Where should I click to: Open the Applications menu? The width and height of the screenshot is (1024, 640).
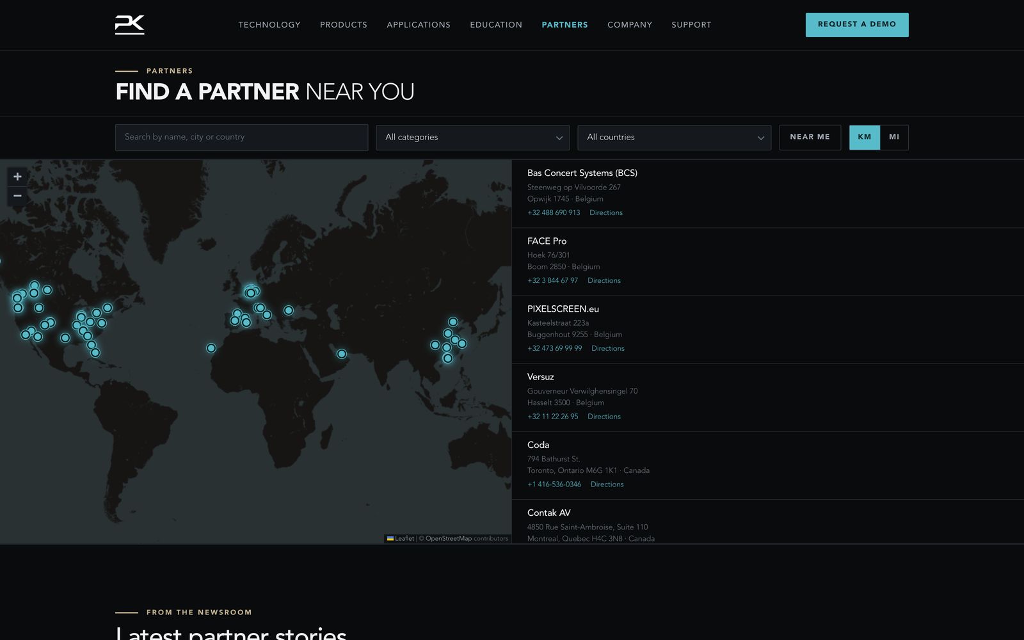[419, 25]
